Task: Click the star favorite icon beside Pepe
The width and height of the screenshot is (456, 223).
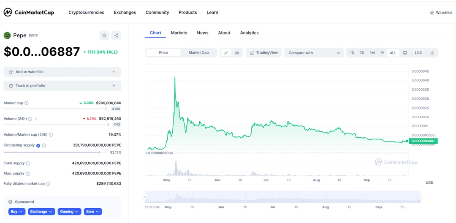Action: tap(104, 35)
